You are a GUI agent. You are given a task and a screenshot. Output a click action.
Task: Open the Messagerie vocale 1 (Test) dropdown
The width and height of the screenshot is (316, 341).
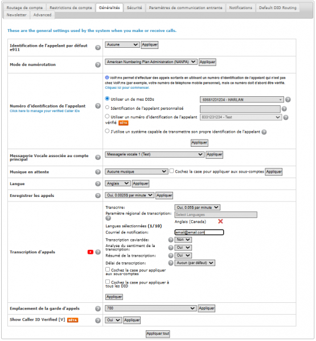click(x=155, y=154)
